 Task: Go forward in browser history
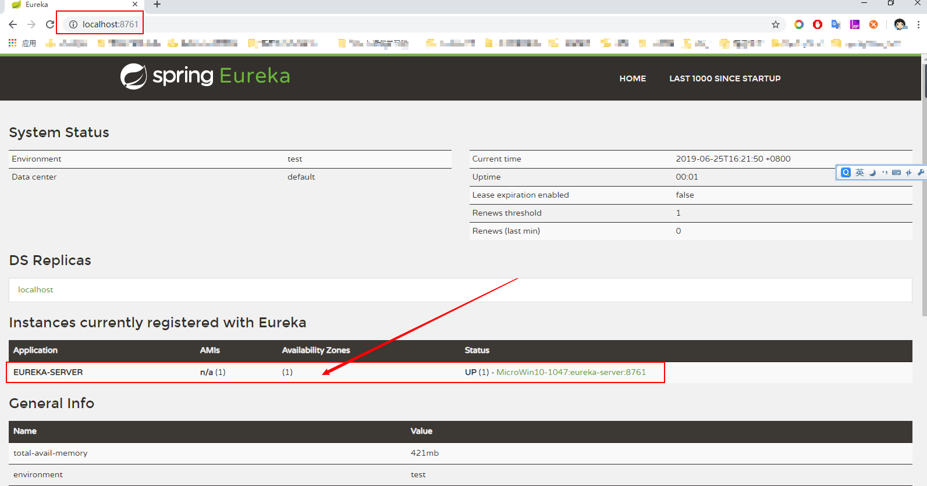(31, 24)
